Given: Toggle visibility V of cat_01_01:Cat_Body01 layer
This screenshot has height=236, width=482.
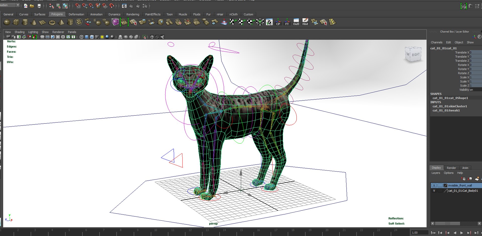Looking at the screenshot, I should point(434,191).
